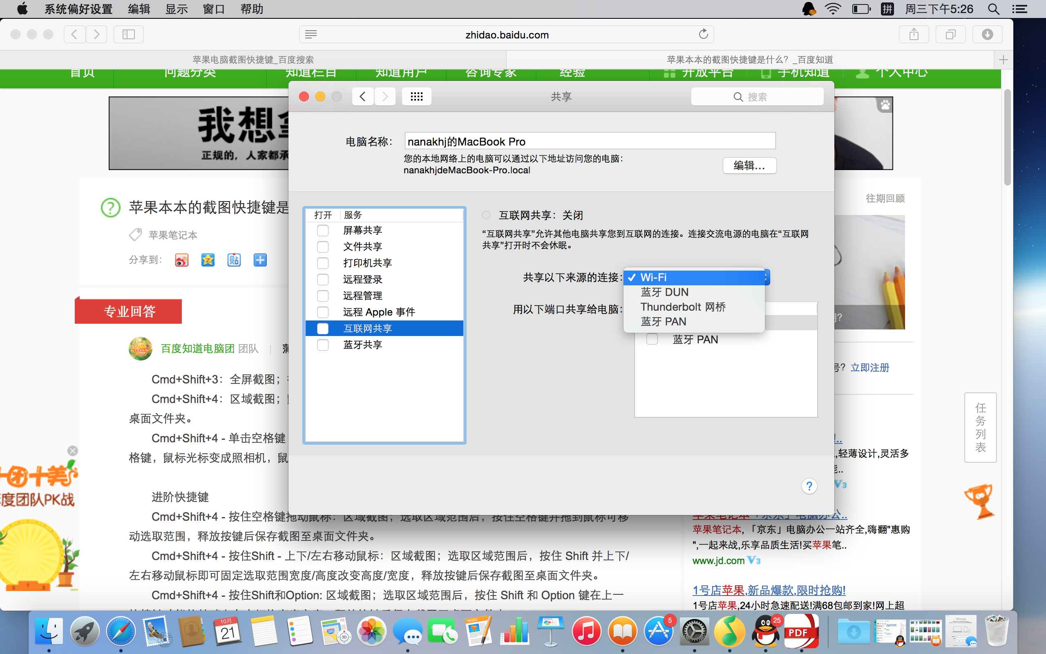The height and width of the screenshot is (654, 1046).
Task: Share to Sina Weibo icon
Action: pyautogui.click(x=181, y=260)
